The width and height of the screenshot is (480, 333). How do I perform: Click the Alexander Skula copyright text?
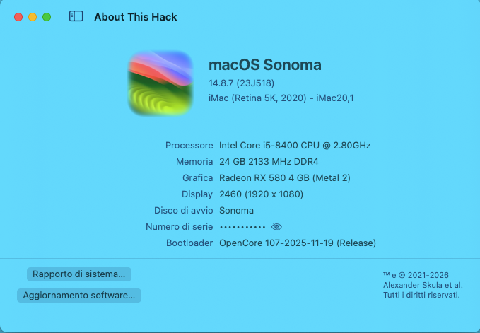(422, 285)
